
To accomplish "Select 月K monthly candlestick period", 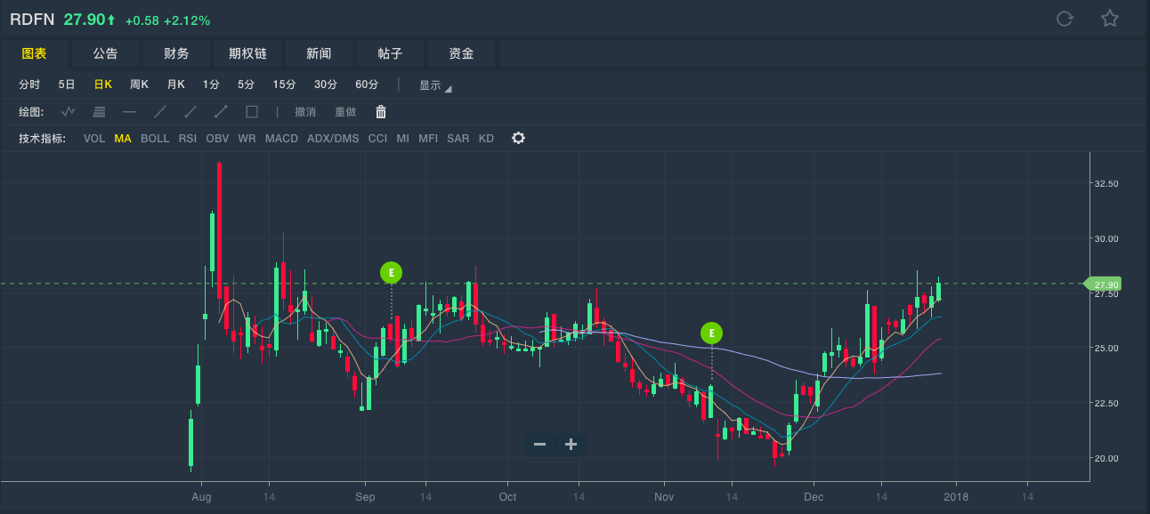I will (x=175, y=84).
